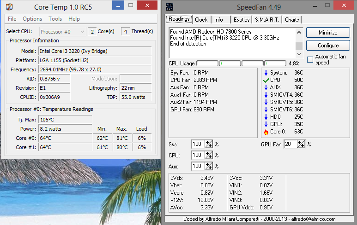Click the Revision value E1

click(x=54, y=88)
